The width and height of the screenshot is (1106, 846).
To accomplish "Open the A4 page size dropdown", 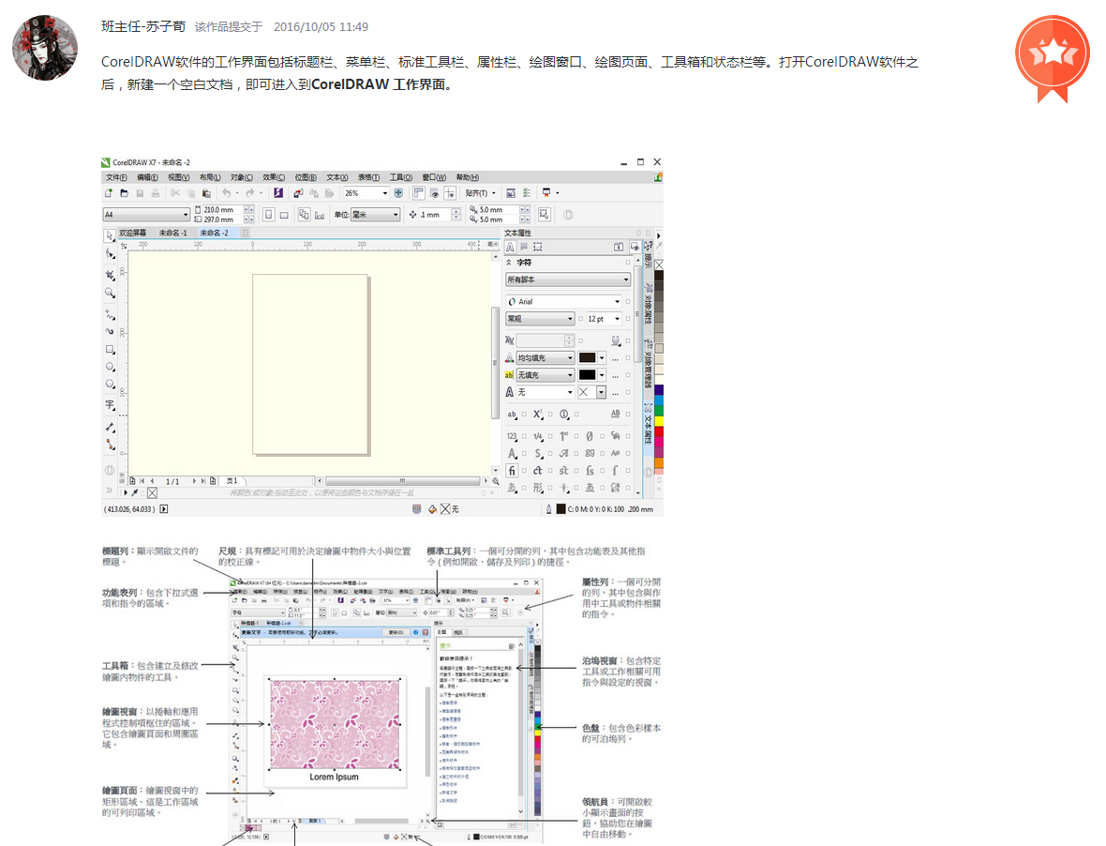I will (x=185, y=215).
